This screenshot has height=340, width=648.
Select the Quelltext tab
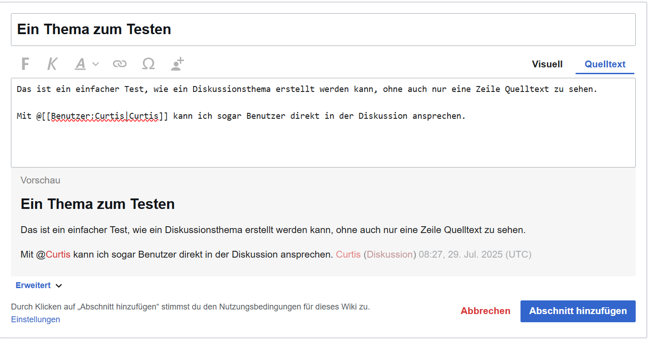click(x=605, y=64)
